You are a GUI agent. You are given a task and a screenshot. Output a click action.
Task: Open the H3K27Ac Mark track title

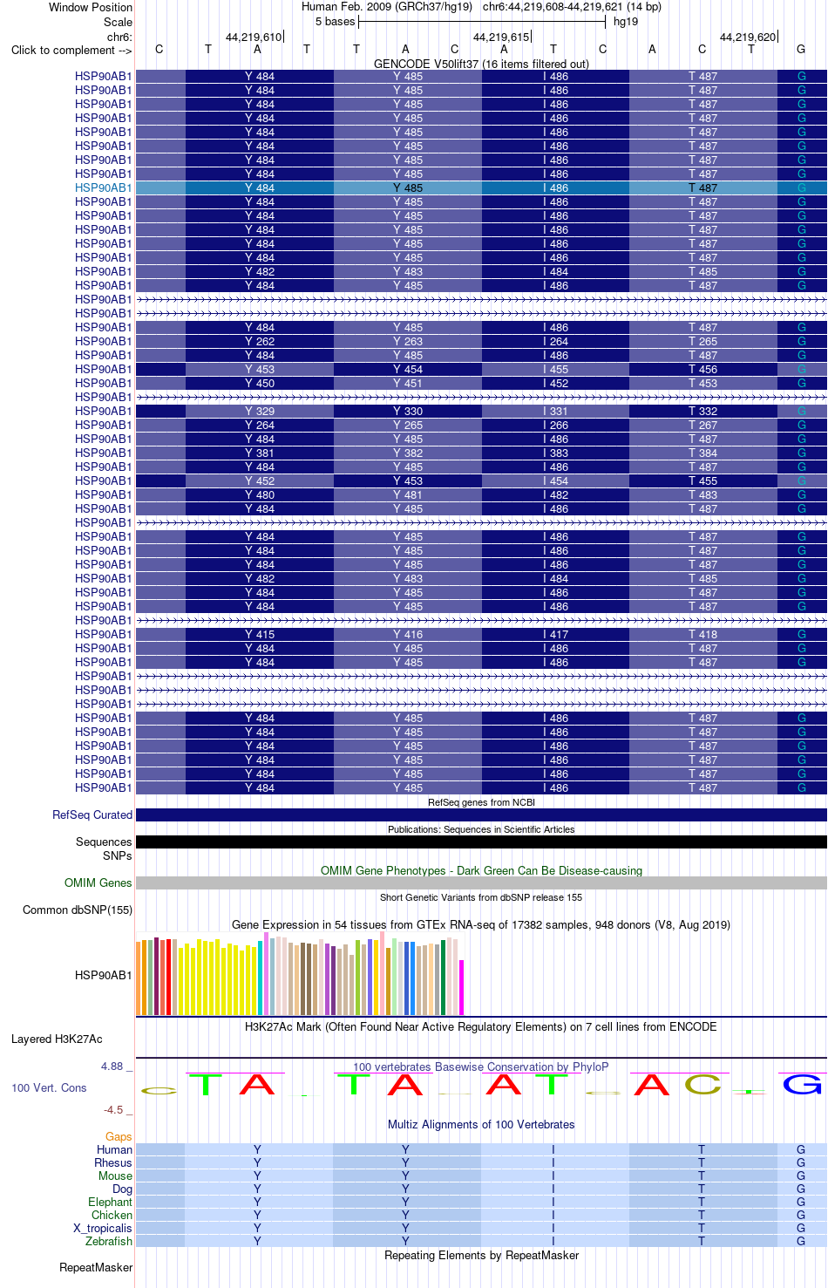(x=481, y=1026)
